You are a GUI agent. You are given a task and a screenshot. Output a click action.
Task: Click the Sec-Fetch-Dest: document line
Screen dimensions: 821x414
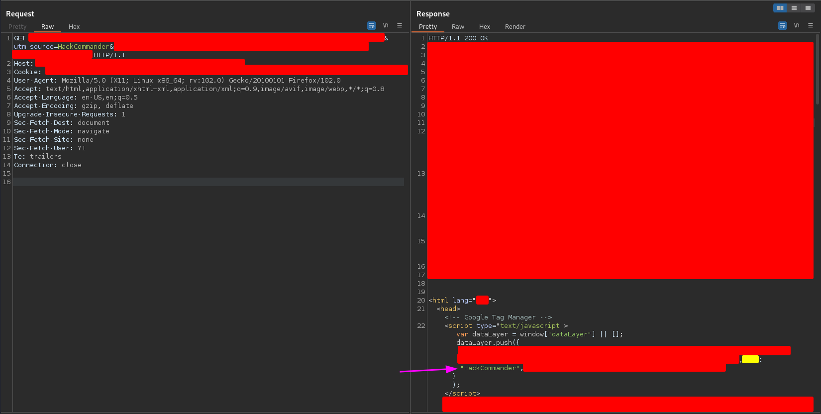(x=62, y=123)
